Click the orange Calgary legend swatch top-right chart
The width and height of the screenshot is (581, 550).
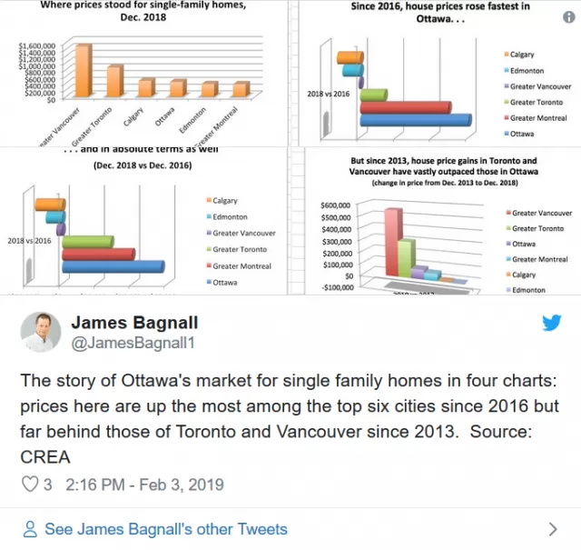pos(507,55)
